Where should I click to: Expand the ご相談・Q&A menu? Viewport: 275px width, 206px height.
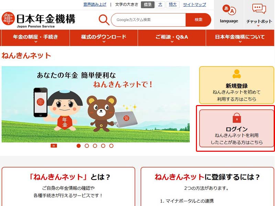[172, 38]
